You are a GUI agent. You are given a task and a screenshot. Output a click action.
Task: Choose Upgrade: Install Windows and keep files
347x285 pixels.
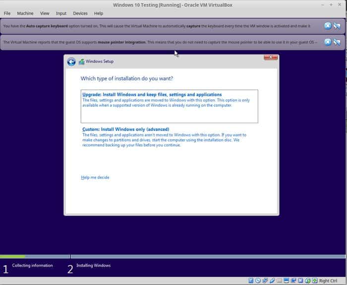(170, 106)
